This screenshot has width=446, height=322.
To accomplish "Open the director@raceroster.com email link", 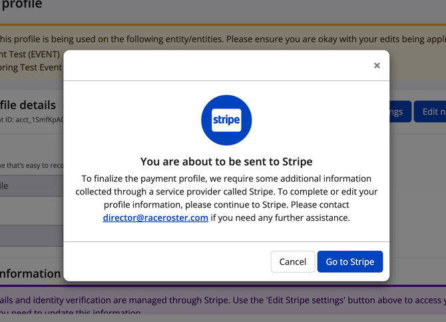I will pyautogui.click(x=156, y=218).
